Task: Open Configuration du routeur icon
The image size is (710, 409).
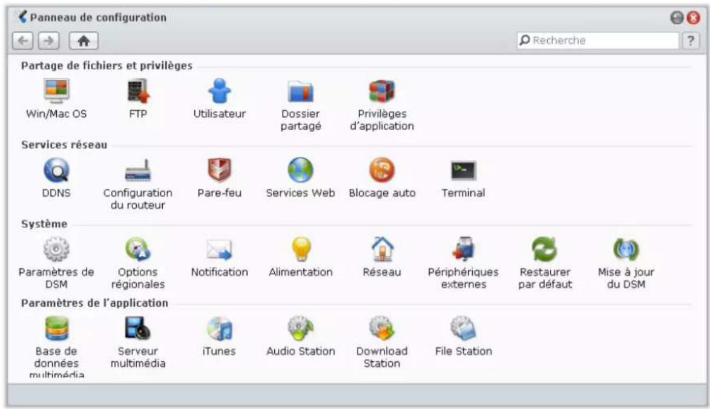Action: point(138,171)
